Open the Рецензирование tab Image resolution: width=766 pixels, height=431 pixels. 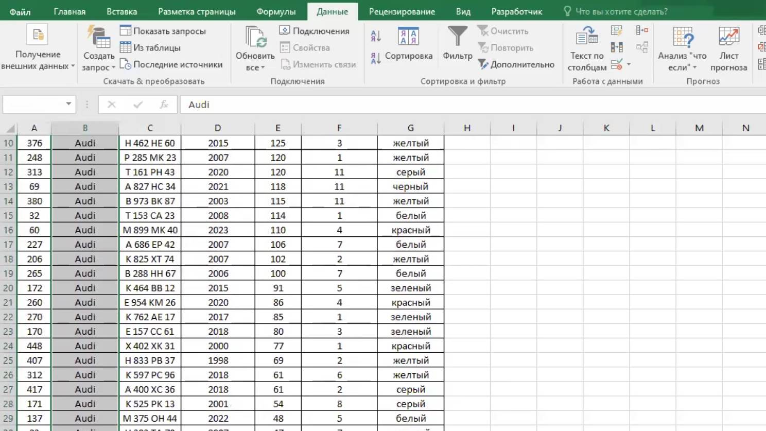(x=402, y=11)
